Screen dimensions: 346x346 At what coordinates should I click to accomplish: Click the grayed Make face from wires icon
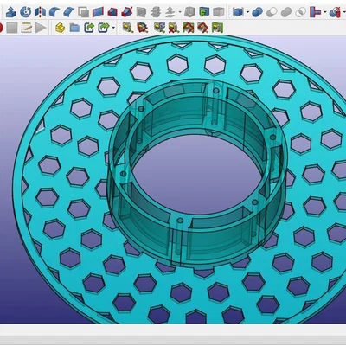83,12
